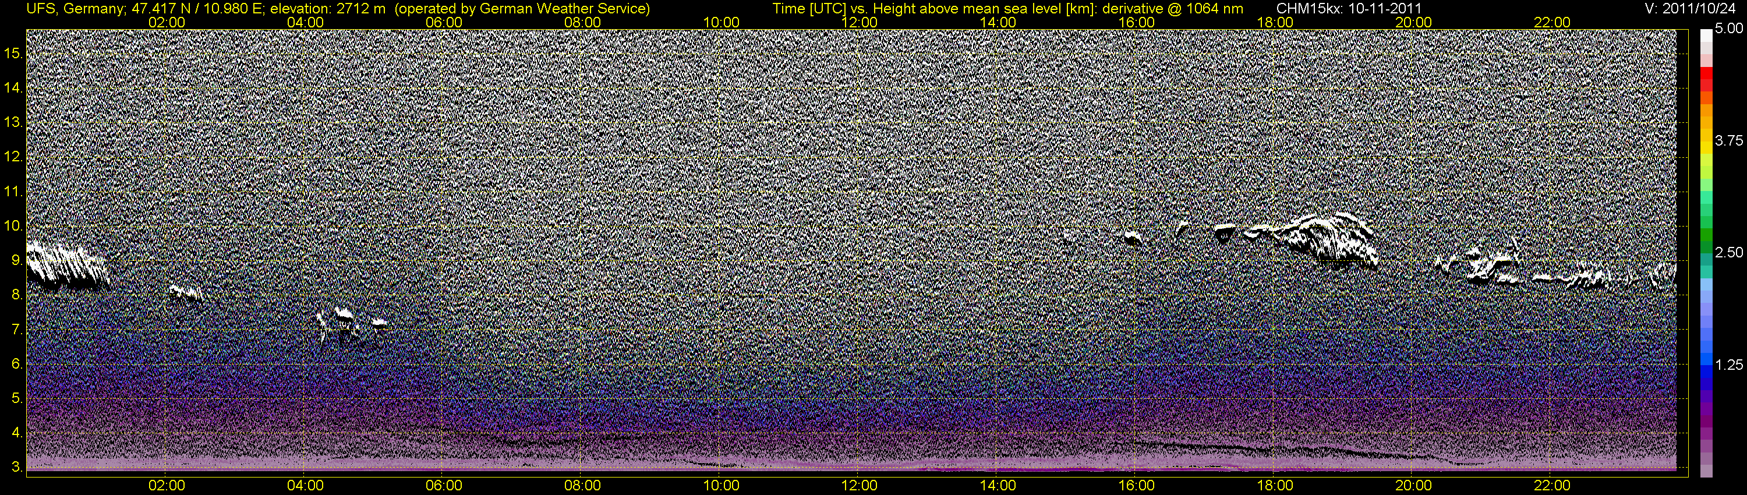This screenshot has width=1747, height=495.
Task: Click the 15 km height axis label
Action: [x=12, y=54]
